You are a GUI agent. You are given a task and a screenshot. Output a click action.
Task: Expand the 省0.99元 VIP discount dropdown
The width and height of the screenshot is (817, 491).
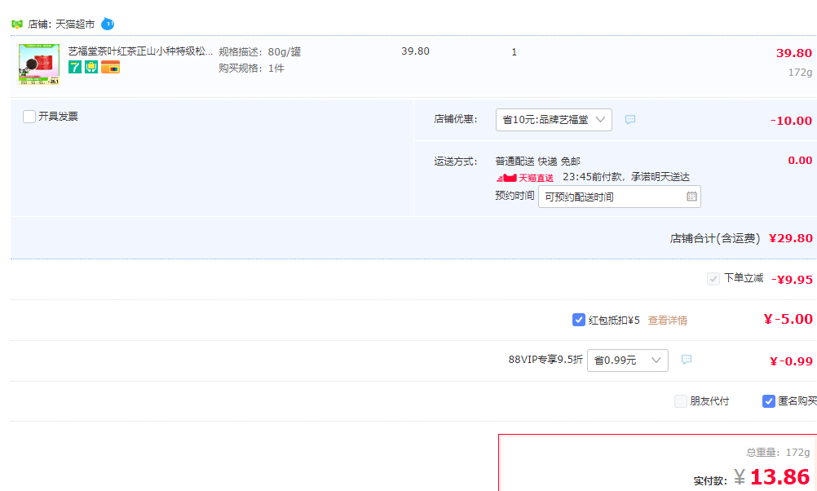tap(627, 361)
